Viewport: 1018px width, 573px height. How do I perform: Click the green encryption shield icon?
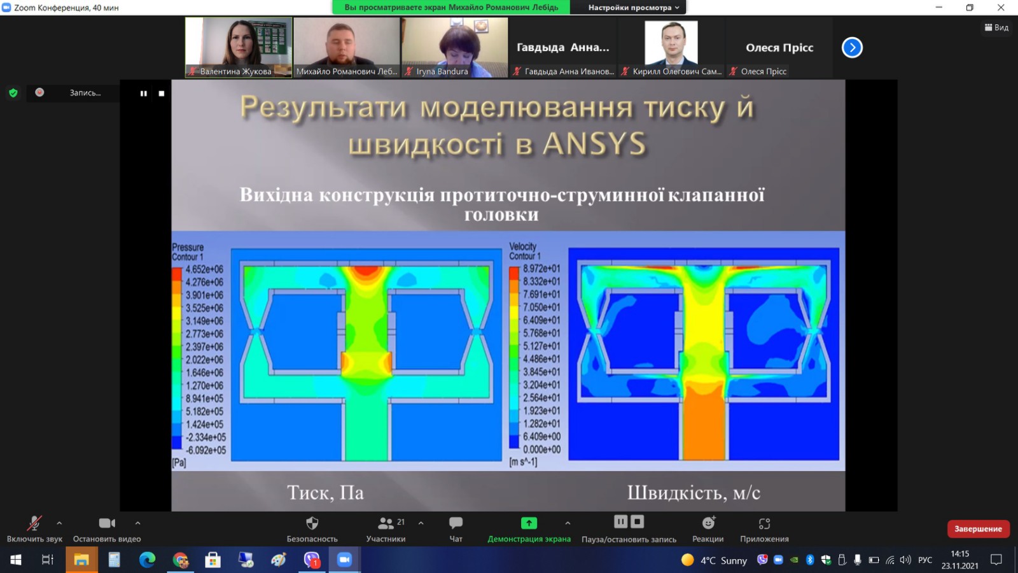13,93
